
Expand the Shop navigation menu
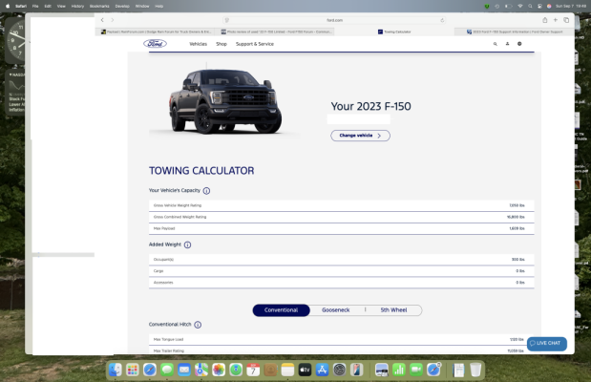tap(222, 44)
